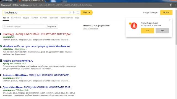Click 'Нашлось 2 тыс. результатов' text
This screenshot has width=177, height=99.
point(97,26)
